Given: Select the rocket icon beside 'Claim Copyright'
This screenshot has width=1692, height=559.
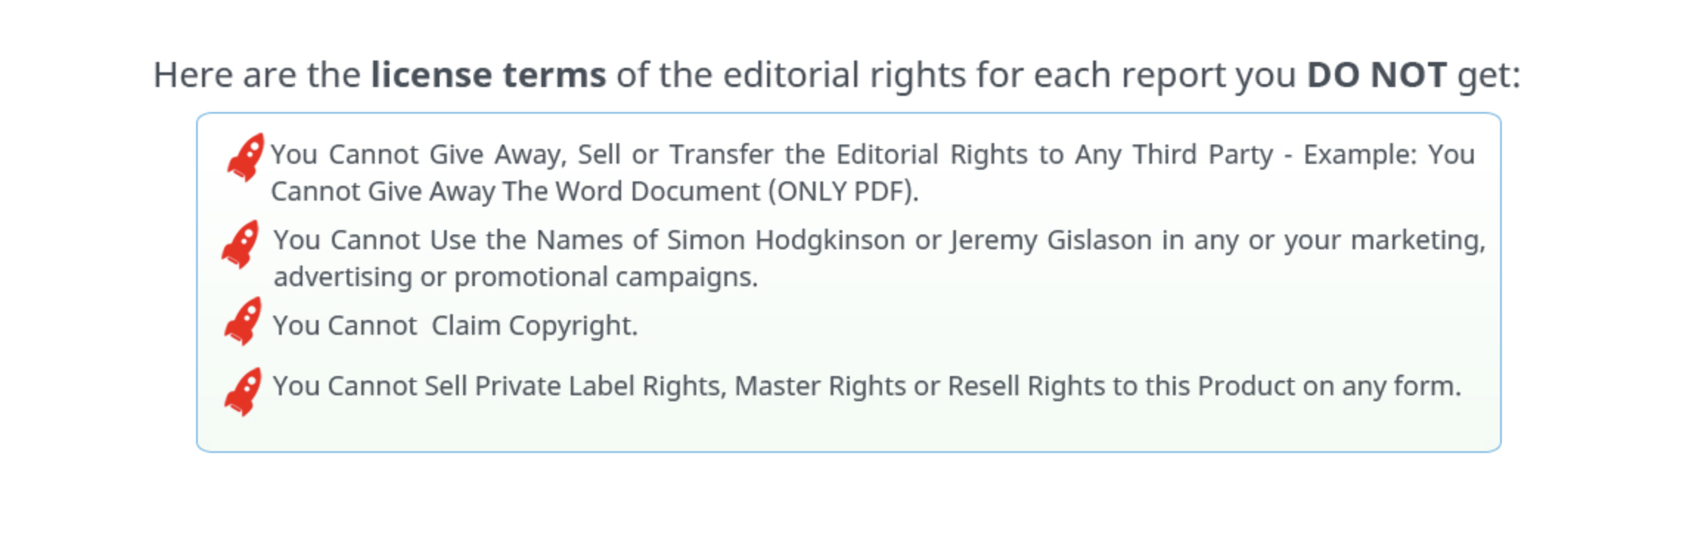Looking at the screenshot, I should [243, 322].
